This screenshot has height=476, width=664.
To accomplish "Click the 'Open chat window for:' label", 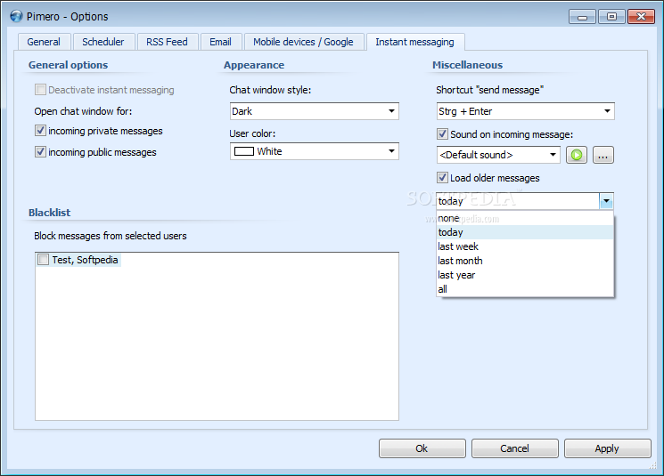I will pos(83,111).
